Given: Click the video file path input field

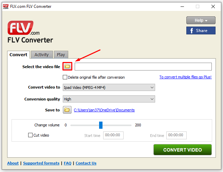Looking at the screenshot, I should pyautogui.click(x=143, y=66).
